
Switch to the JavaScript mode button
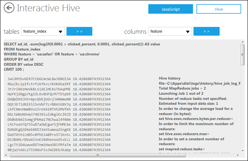170,9
